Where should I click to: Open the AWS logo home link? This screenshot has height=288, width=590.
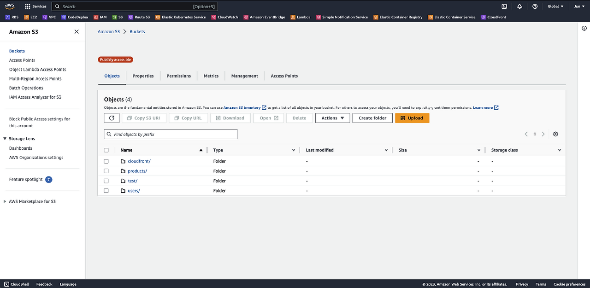click(10, 6)
